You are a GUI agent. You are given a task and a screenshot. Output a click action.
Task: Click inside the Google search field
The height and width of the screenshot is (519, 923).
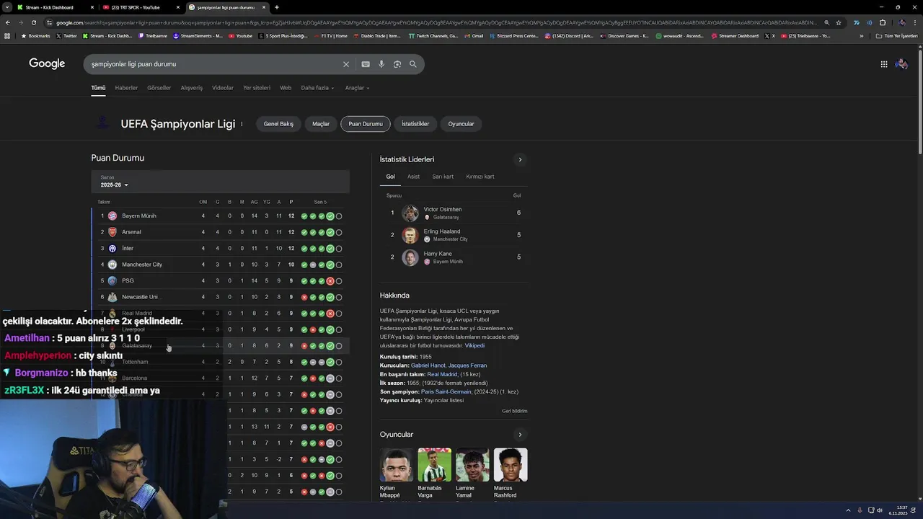(213, 64)
